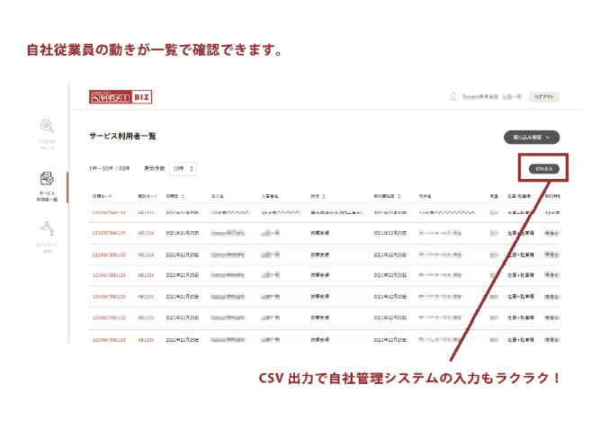This screenshot has width=609, height=429.
Task: Click the 法人名 column header
Action: pyautogui.click(x=217, y=195)
